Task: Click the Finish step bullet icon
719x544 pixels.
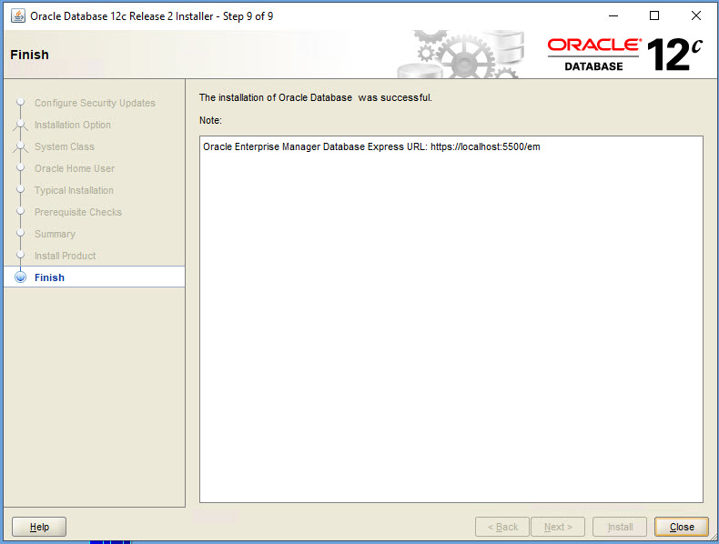Action: (x=21, y=277)
